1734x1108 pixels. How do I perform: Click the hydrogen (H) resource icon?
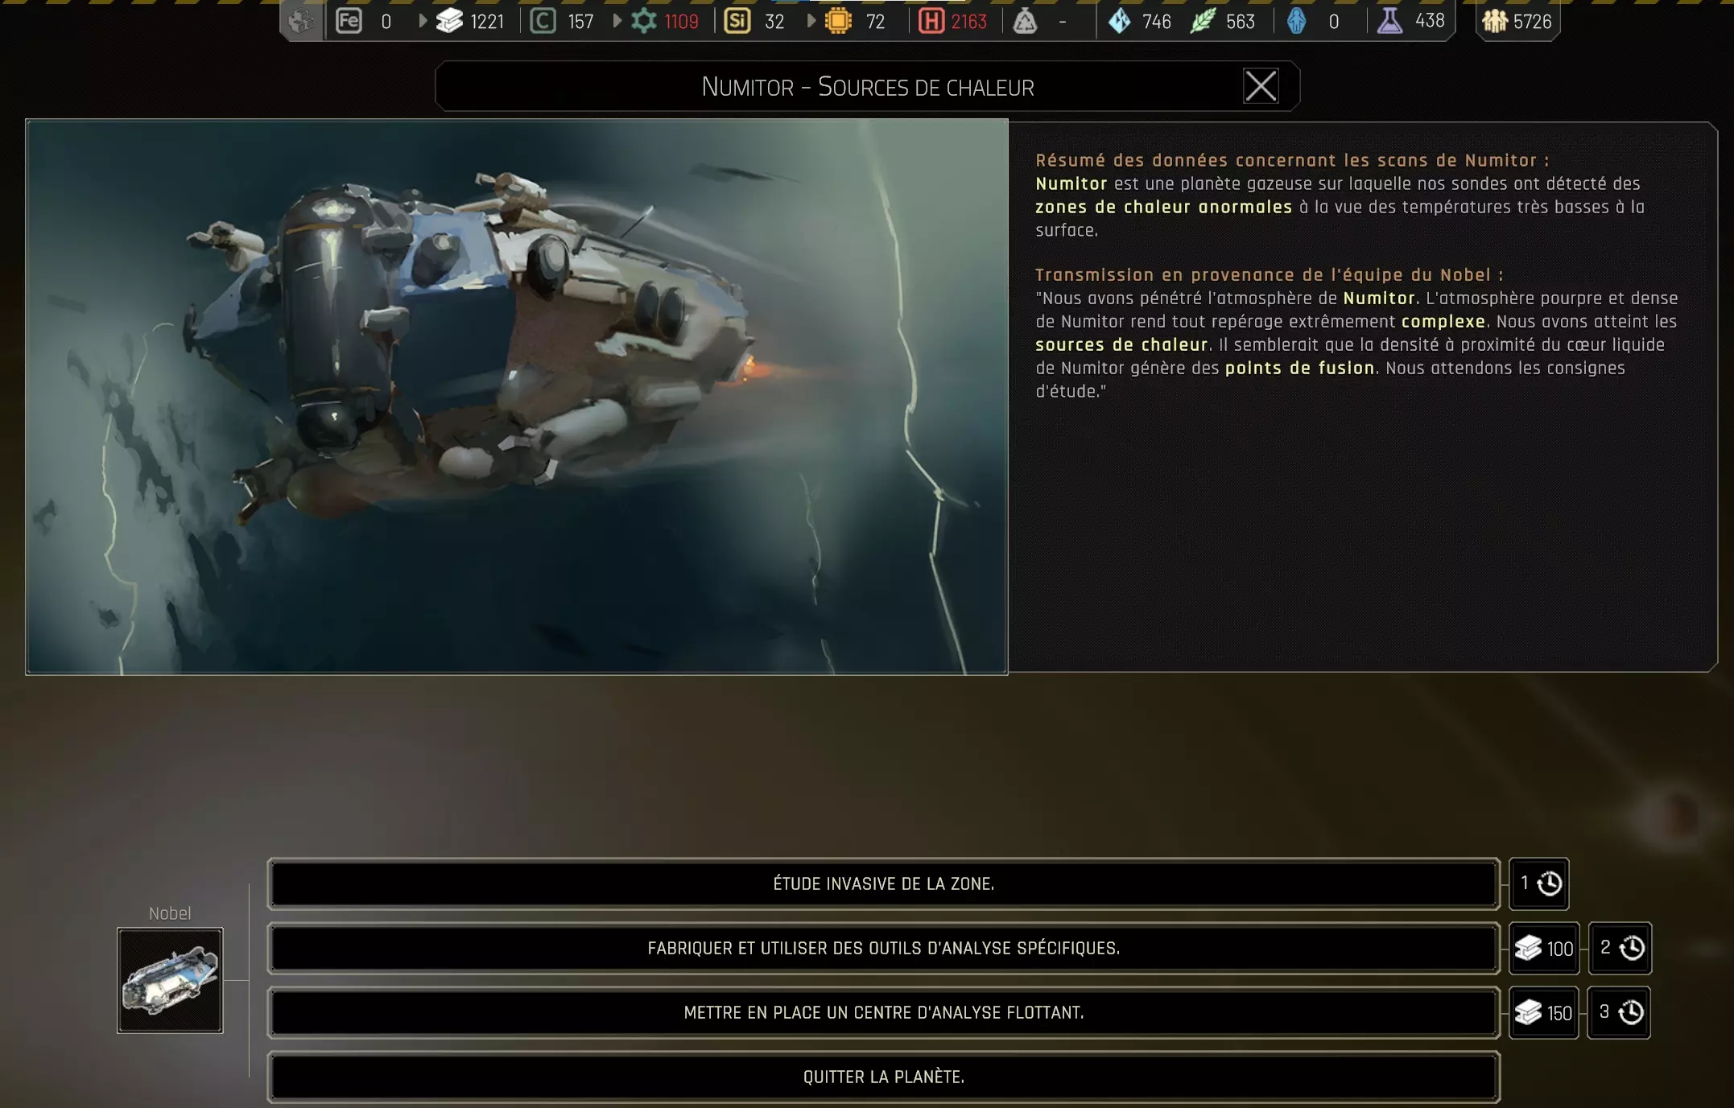click(x=931, y=21)
